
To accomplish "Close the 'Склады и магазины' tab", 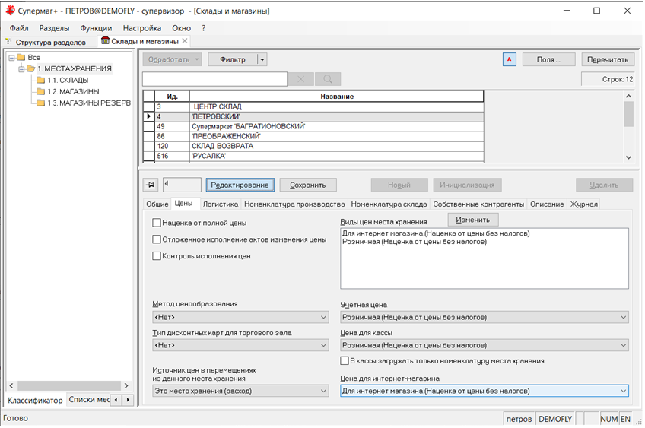I will (185, 41).
